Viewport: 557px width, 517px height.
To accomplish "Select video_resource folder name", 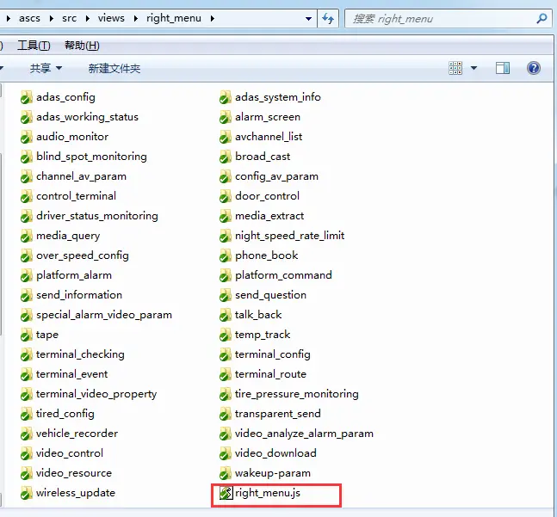I will (x=74, y=473).
